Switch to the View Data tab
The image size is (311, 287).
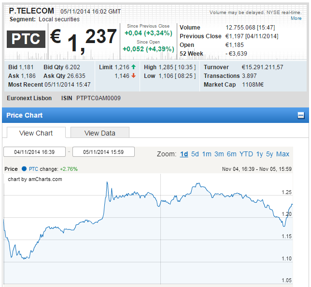[100, 133]
